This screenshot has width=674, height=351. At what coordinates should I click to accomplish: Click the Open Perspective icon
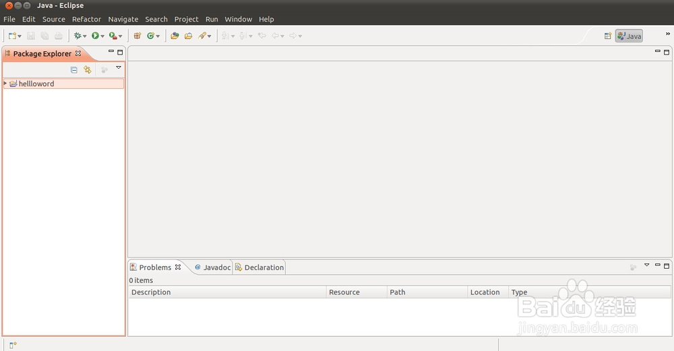pyautogui.click(x=608, y=36)
